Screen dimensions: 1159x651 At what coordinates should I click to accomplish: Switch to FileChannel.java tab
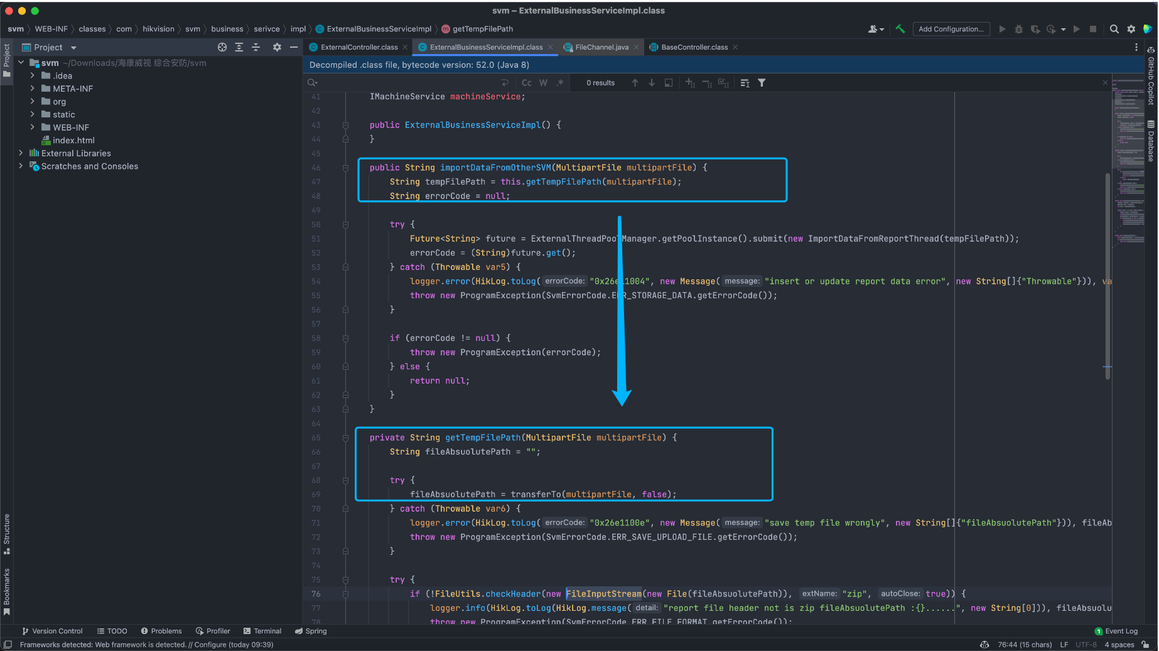[x=601, y=47]
